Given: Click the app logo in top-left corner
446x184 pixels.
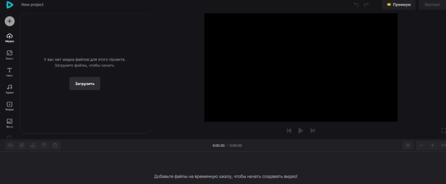Looking at the screenshot, I should coord(10,5).
